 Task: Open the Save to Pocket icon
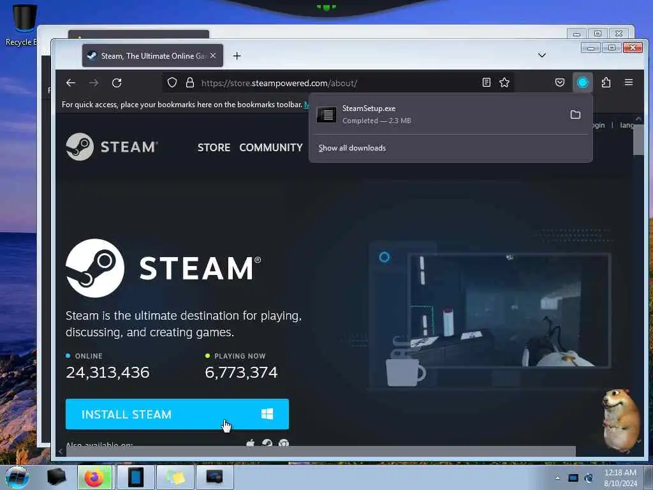(x=560, y=82)
